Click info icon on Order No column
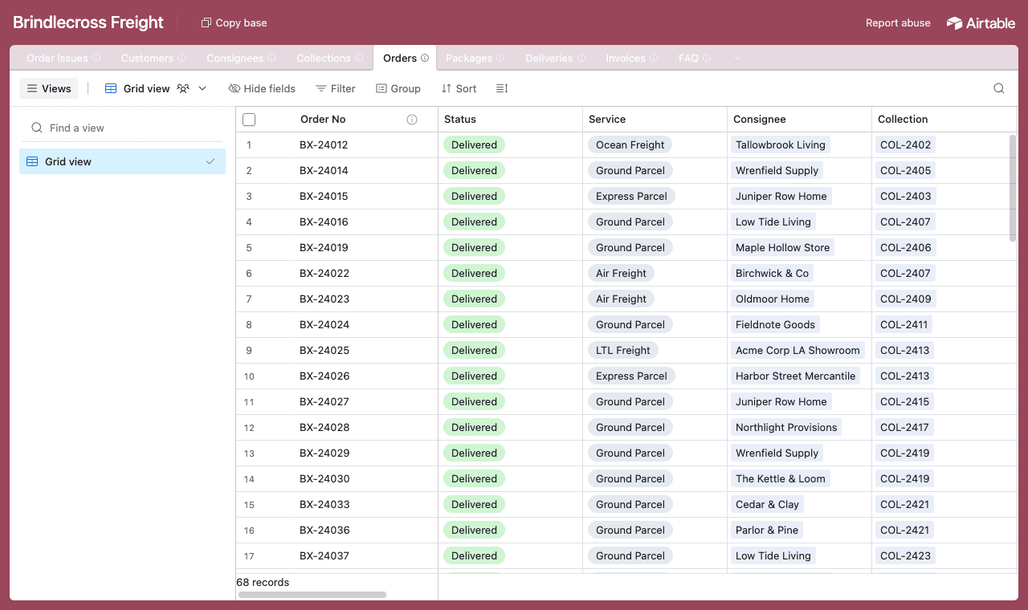The width and height of the screenshot is (1028, 610). click(x=412, y=120)
